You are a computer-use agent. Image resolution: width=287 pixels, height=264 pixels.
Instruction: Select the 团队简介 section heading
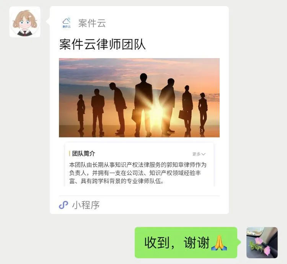click(83, 154)
